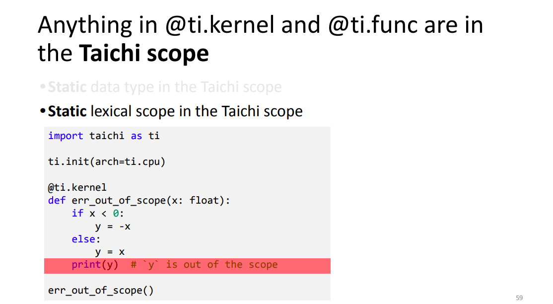
Task: Click the 'def err_out_of_scope' function definition
Action: [x=139, y=201]
